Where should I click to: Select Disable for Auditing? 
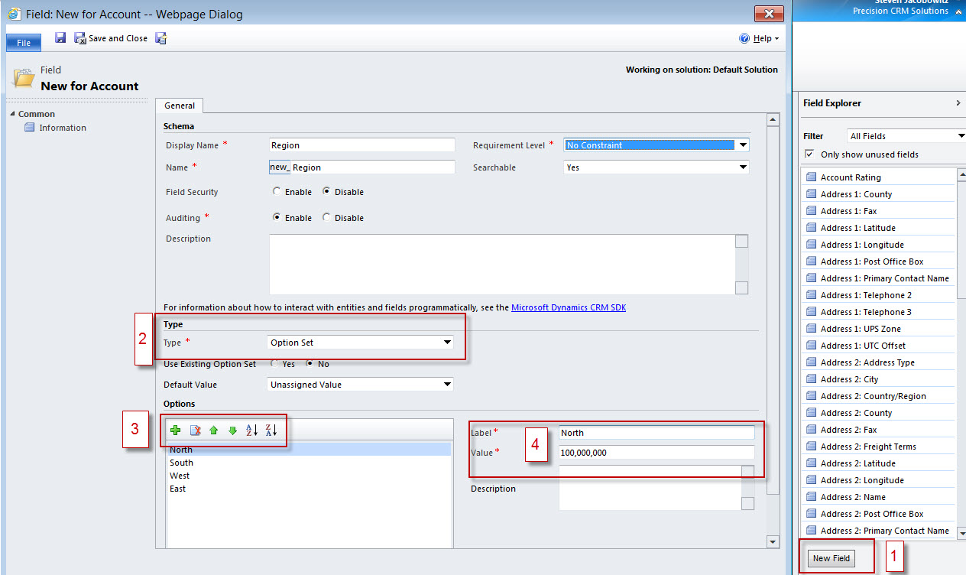(327, 218)
